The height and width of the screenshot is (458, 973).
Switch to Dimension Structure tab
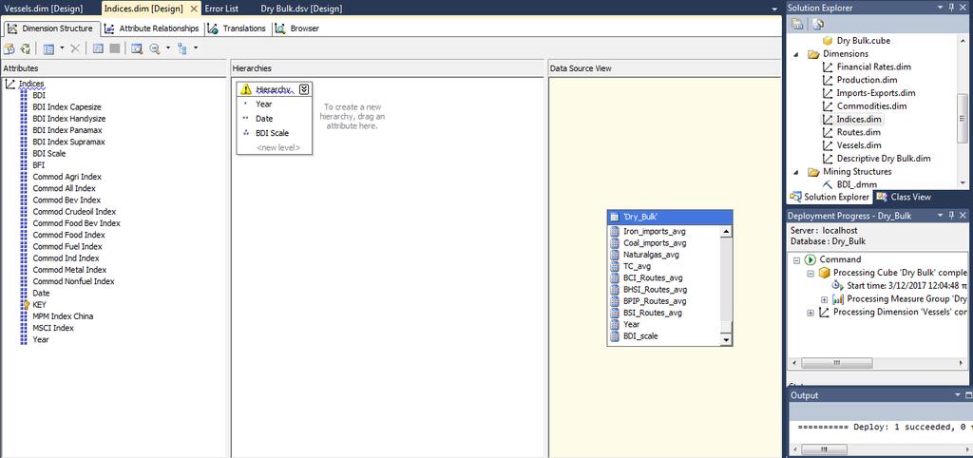click(x=50, y=29)
